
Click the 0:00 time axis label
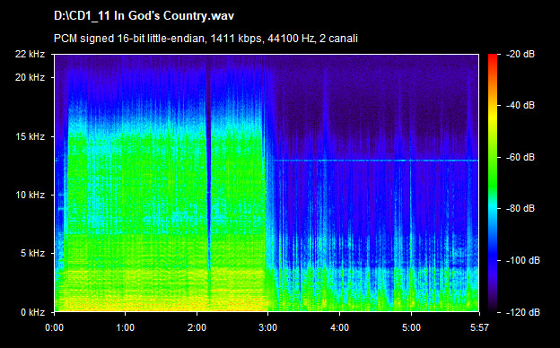click(x=54, y=327)
